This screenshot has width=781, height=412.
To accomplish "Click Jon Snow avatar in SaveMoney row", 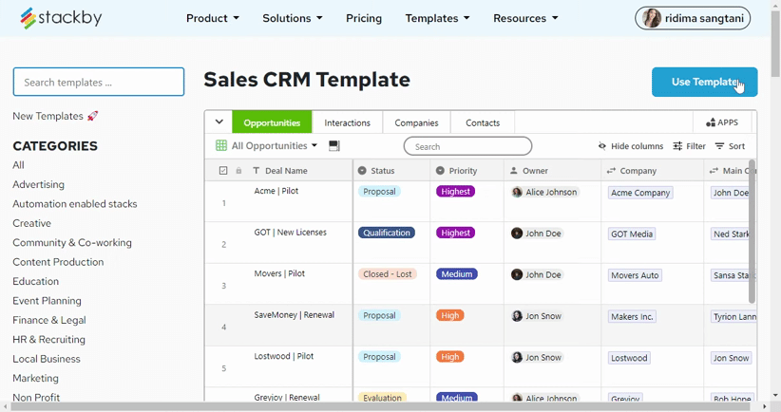I will (x=517, y=316).
